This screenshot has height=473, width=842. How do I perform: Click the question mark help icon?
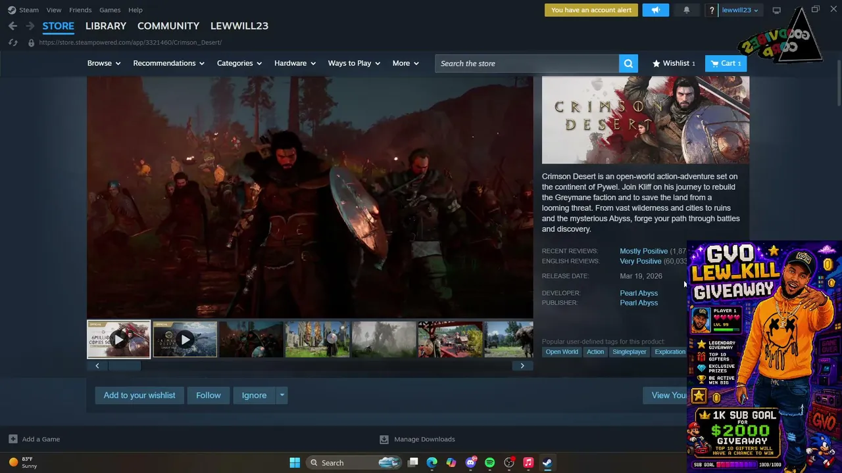712,10
